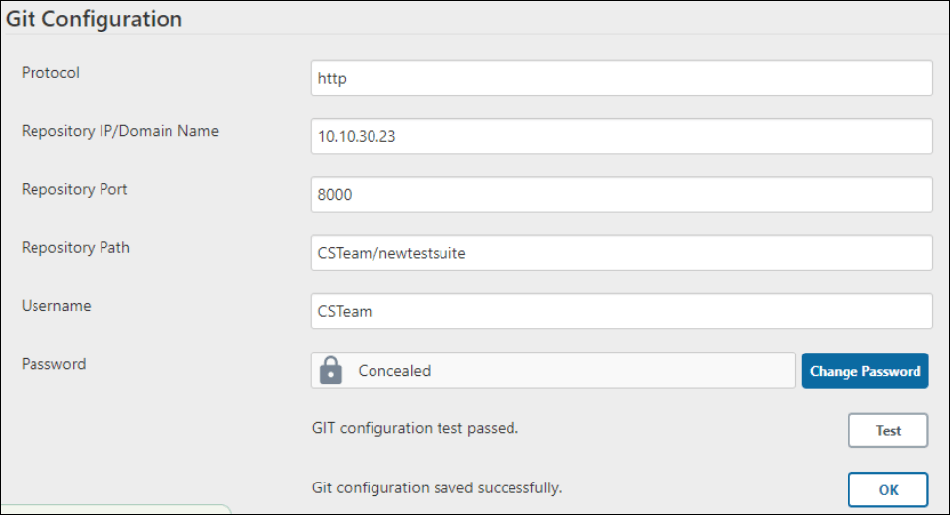This screenshot has height=515, width=950.
Task: Click the Repository Port label
Action: pyautogui.click(x=75, y=189)
